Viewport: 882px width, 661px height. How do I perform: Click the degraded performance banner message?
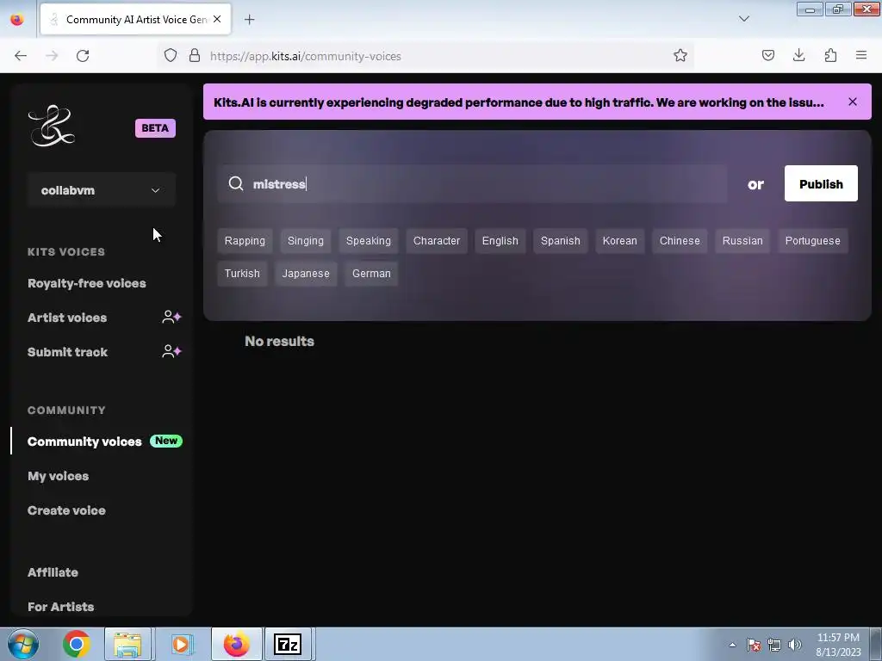(x=519, y=102)
